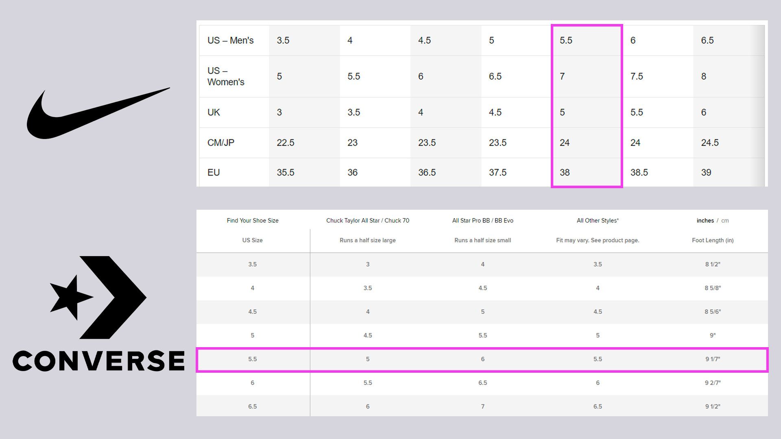781x439 pixels.
Task: Select foot length 8 5/8" cell
Action: tap(713, 288)
